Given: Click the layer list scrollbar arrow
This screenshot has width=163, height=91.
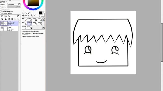Looking at the screenshot, I should coord(19,21).
